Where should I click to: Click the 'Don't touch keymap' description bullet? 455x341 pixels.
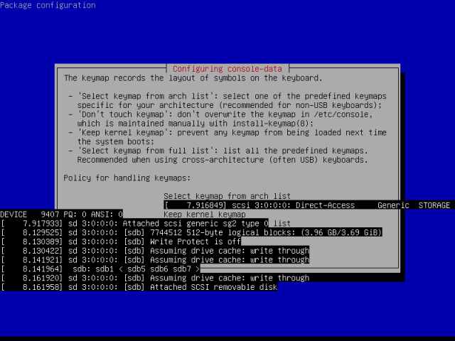tap(220, 119)
